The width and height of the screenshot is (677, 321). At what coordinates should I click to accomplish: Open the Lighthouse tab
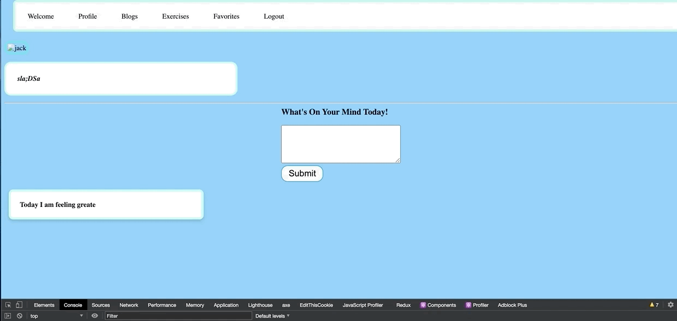[x=260, y=305]
